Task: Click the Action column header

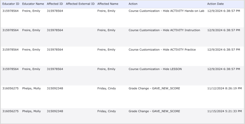Action: click(133, 4)
